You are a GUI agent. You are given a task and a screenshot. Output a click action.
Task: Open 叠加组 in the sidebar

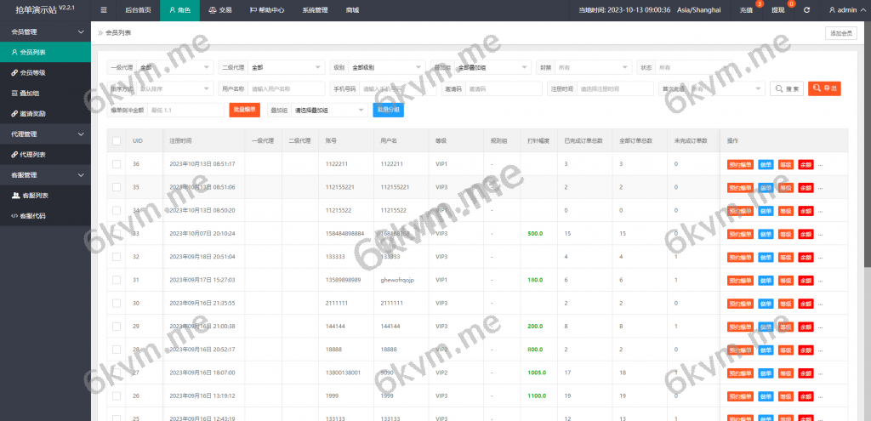[x=30, y=94]
